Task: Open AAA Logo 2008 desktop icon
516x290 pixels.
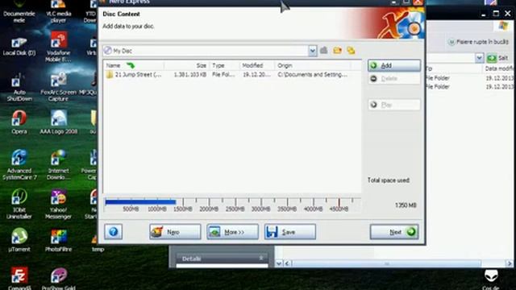Action: pos(58,122)
